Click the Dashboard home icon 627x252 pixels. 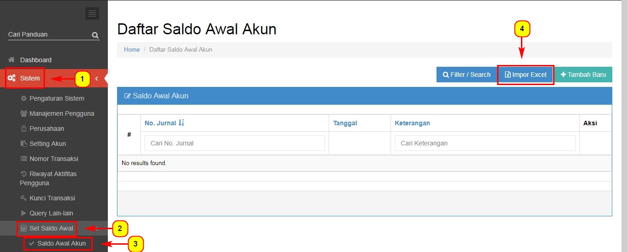[12, 60]
